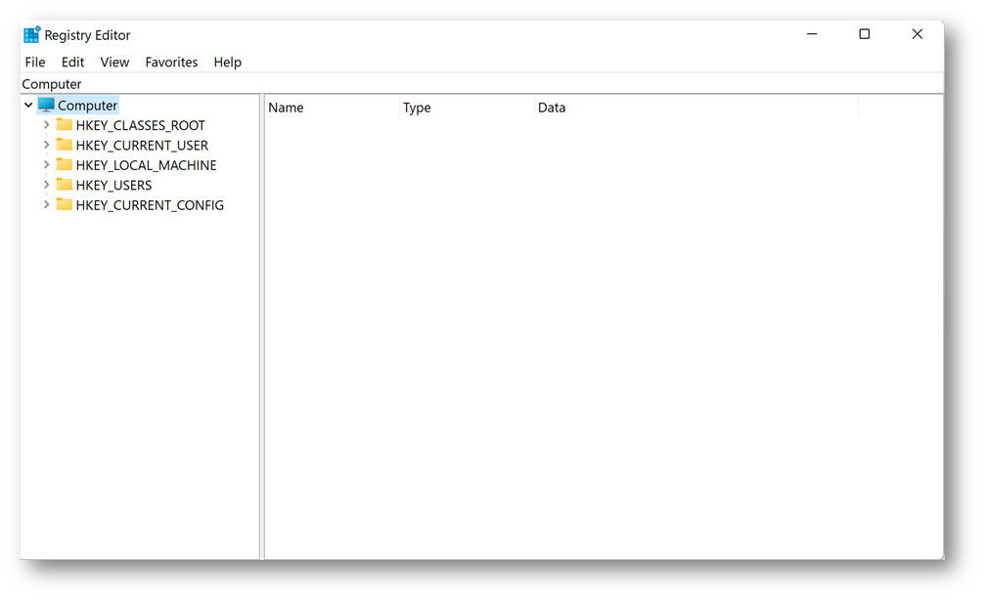Open the Edit menu
The width and height of the screenshot is (986, 601).
pos(73,62)
